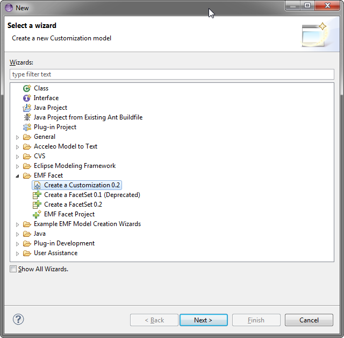Select Create a Customization 0.2 entry

[x=77, y=185]
